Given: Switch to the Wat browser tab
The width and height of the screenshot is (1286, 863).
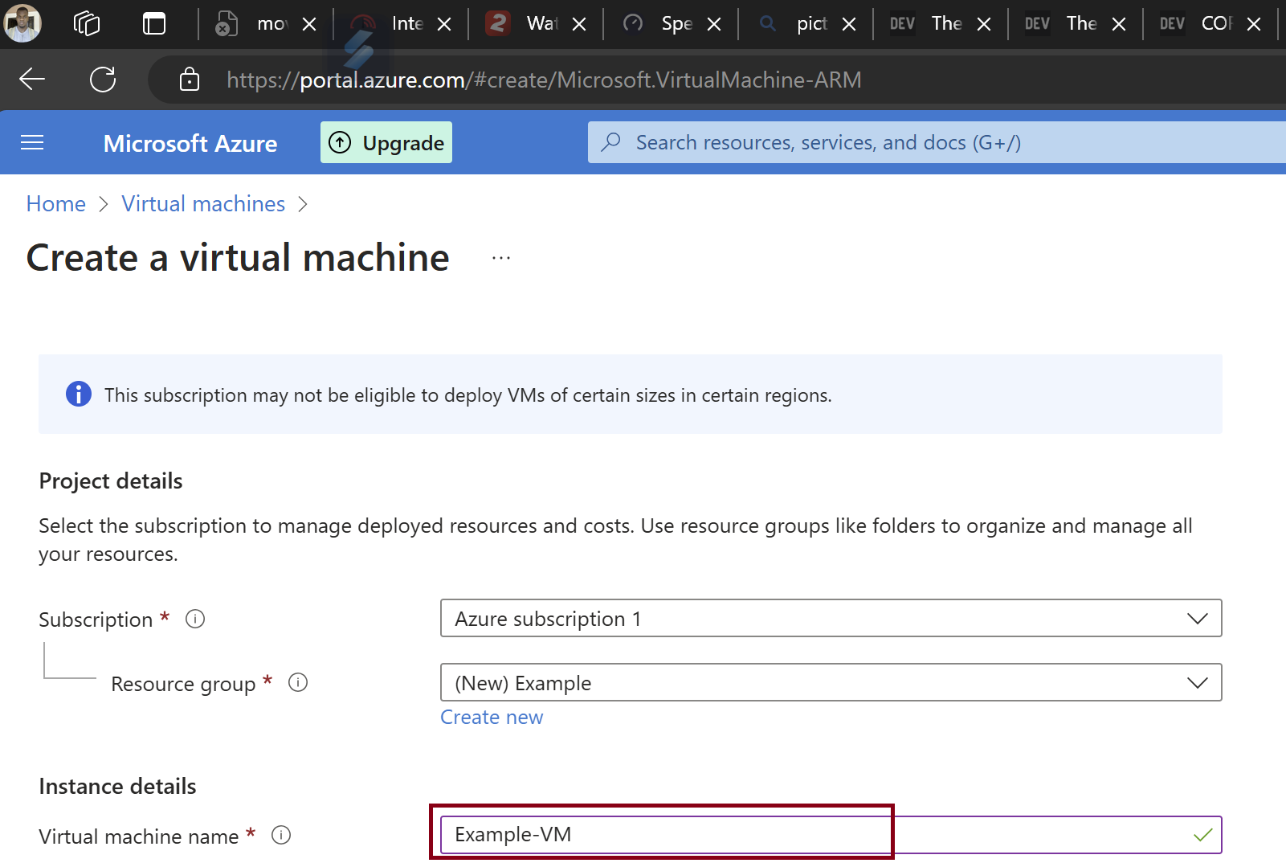Looking at the screenshot, I should 532,24.
